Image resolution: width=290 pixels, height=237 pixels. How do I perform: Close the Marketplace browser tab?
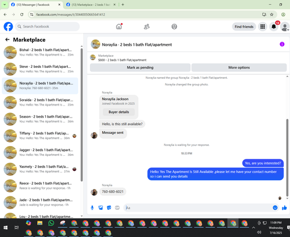tap(114, 5)
